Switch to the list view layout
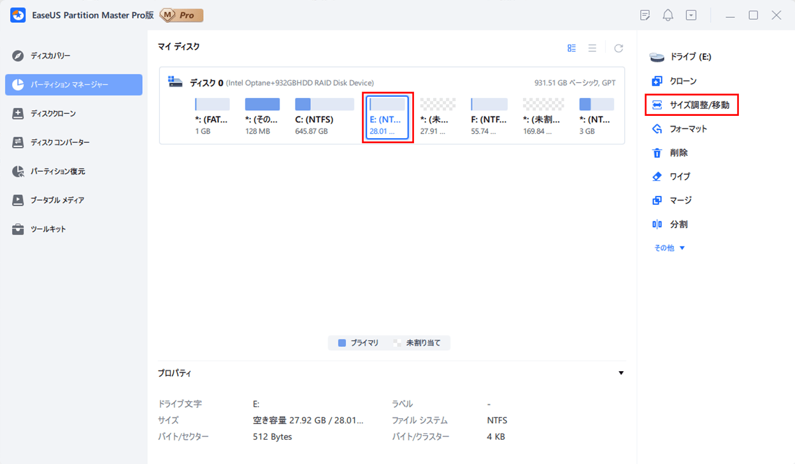 pyautogui.click(x=592, y=48)
